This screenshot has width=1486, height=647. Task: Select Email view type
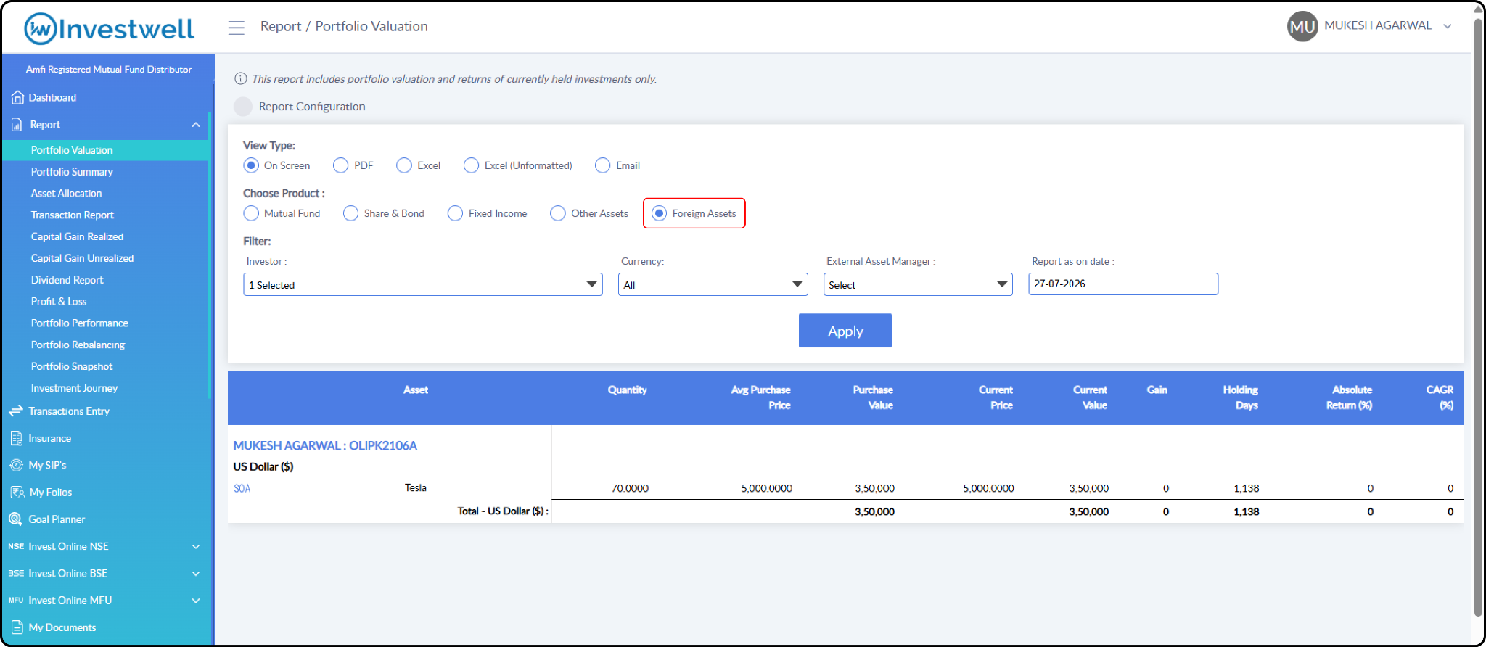click(603, 165)
